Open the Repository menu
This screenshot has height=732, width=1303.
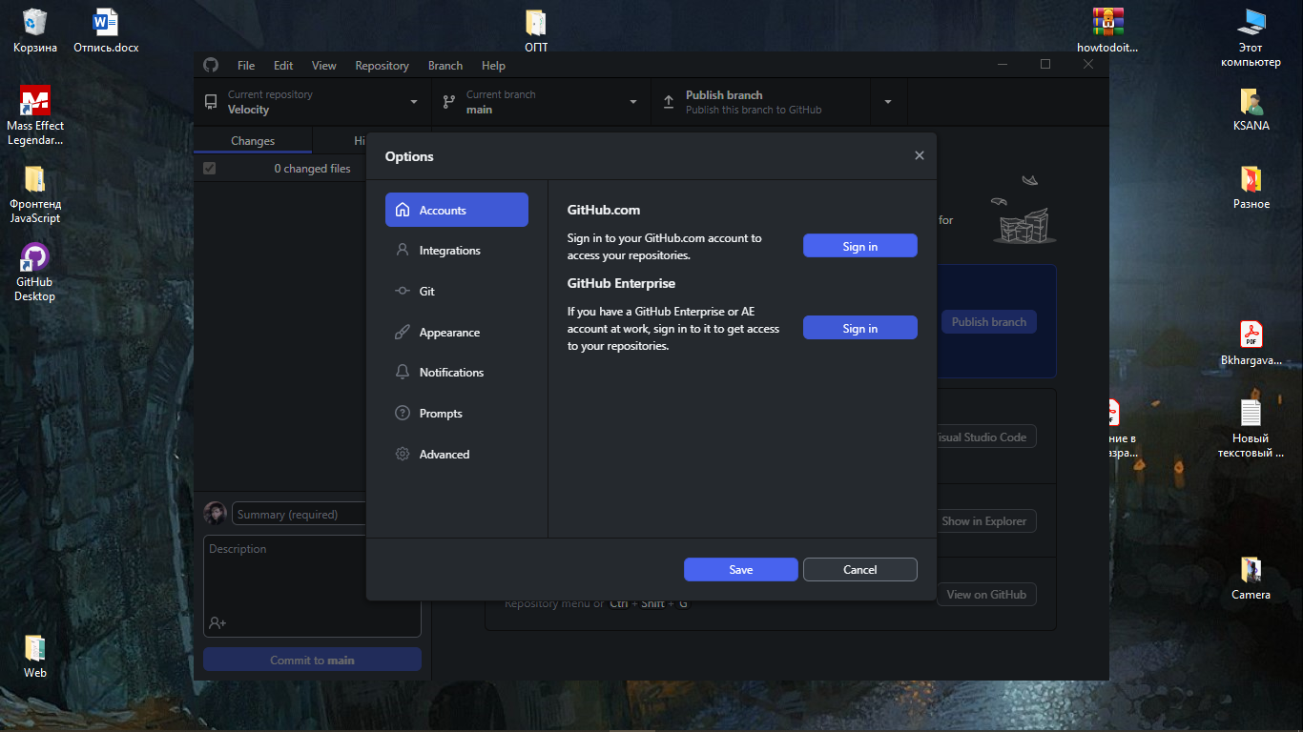(x=382, y=66)
